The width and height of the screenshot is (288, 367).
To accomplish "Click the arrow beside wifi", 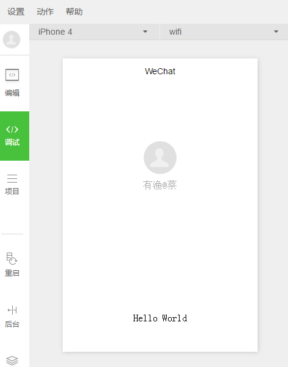I will point(276,32).
